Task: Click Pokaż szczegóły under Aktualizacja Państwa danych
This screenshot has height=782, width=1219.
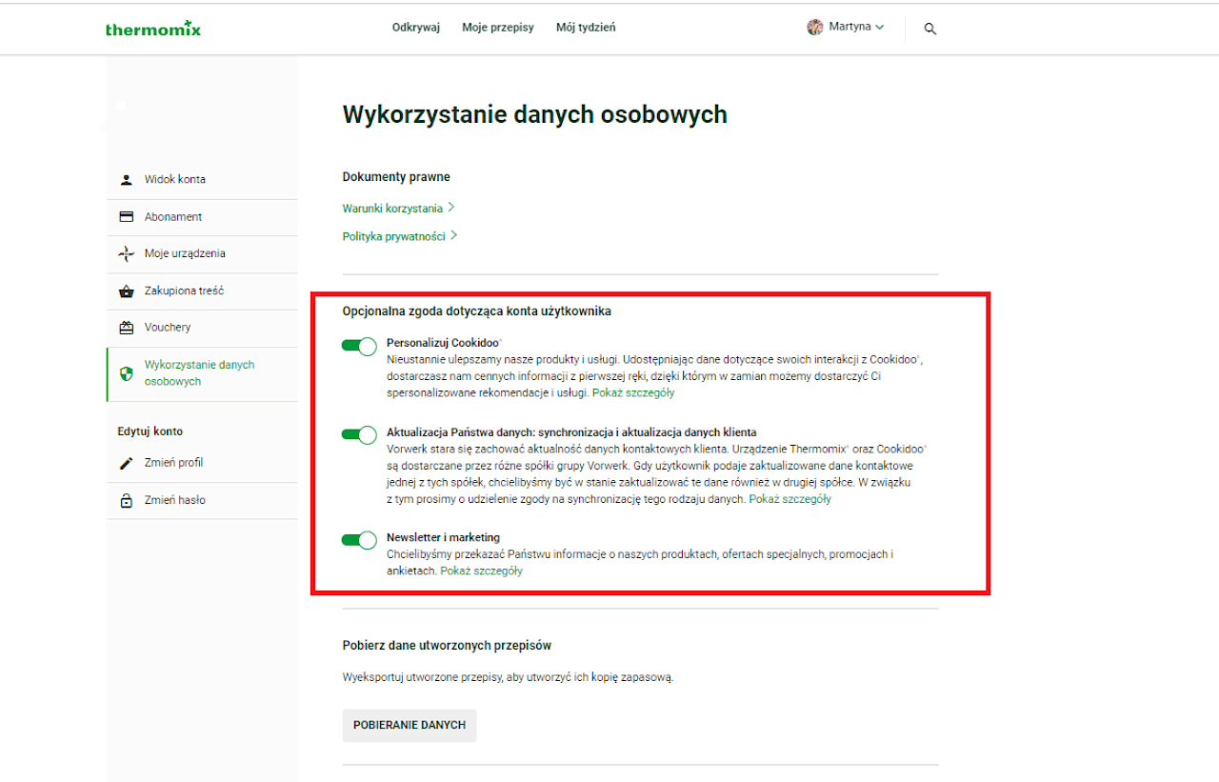Action: point(789,499)
